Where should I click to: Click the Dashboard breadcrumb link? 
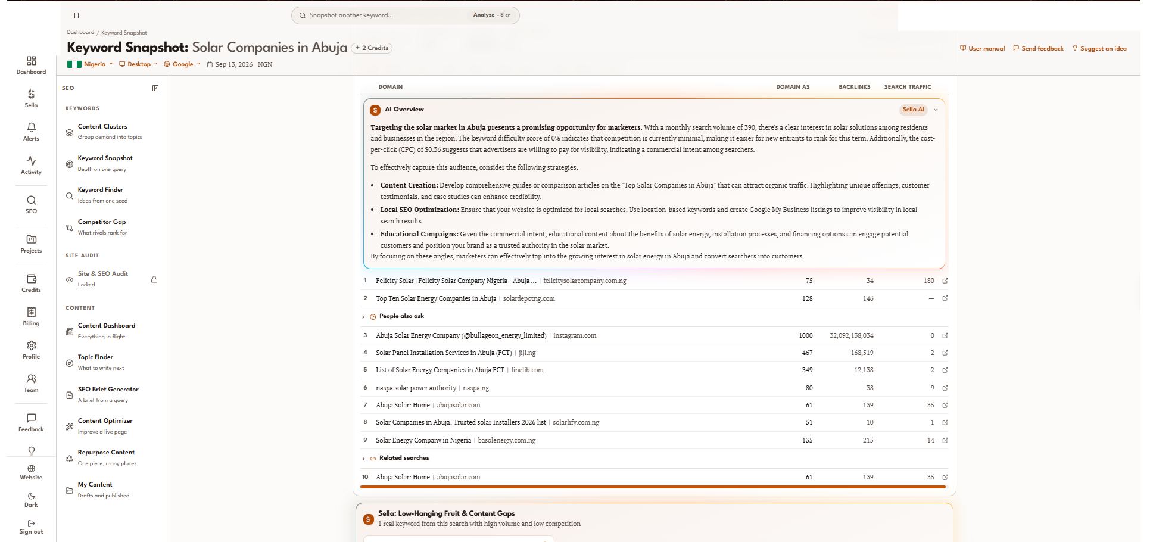click(x=80, y=32)
